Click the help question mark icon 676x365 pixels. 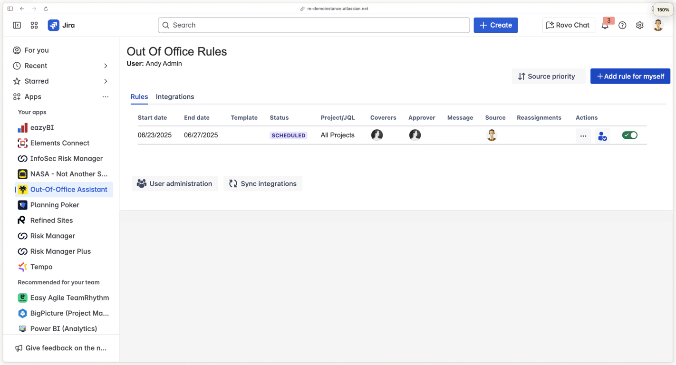click(x=622, y=25)
